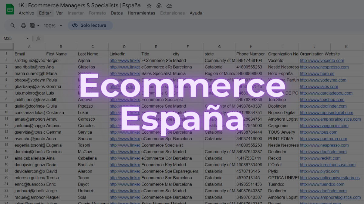Click the formula bar input field
Viewport: 364px width, 204px height.
pos(203,39)
